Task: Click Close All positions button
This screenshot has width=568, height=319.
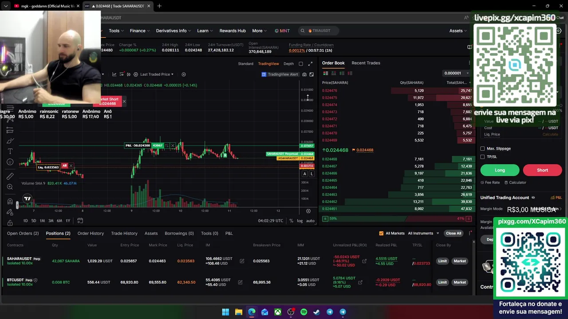Action: 454,233
